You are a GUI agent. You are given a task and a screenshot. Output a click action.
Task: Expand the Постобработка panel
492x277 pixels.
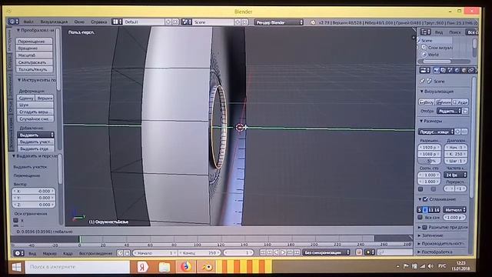coord(420,252)
